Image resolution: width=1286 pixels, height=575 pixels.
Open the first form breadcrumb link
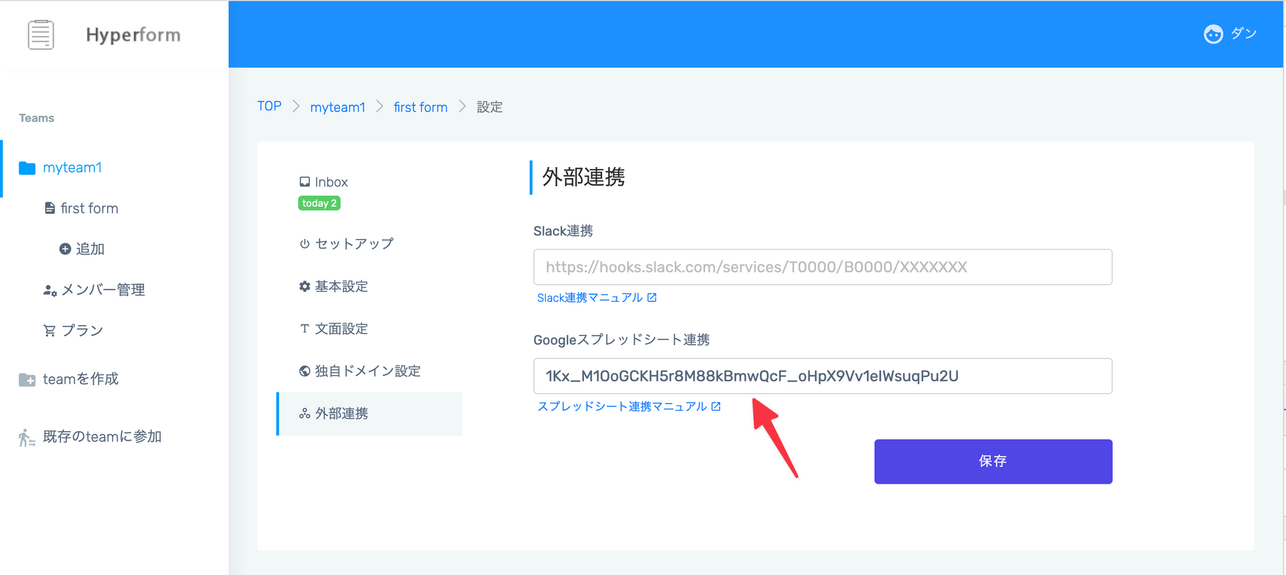coord(421,107)
